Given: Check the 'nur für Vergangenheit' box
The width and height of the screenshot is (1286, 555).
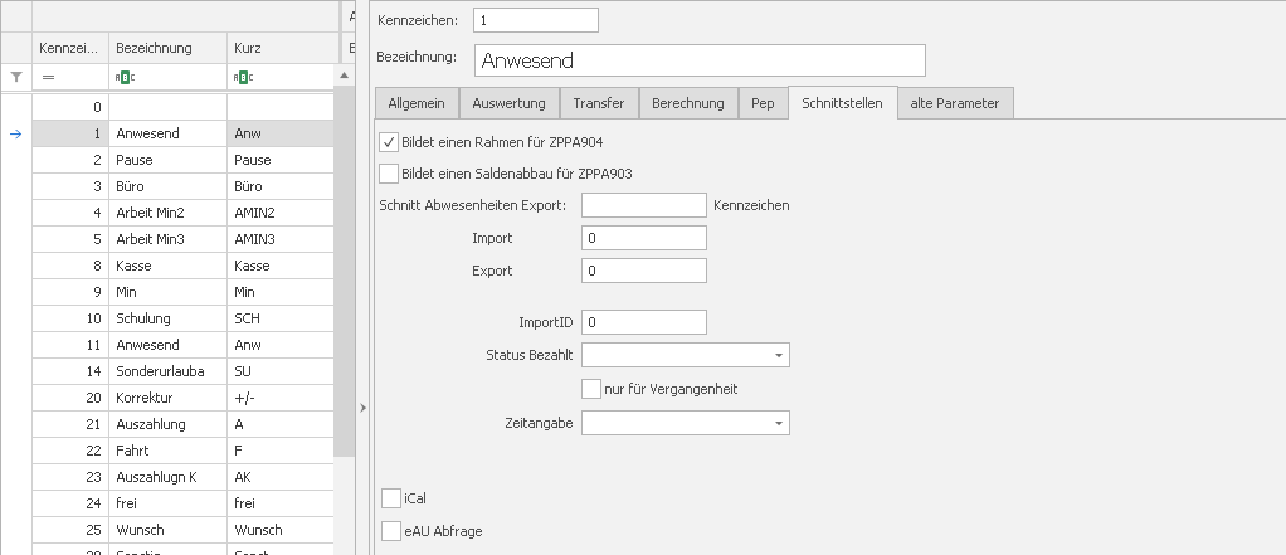Looking at the screenshot, I should point(591,389).
